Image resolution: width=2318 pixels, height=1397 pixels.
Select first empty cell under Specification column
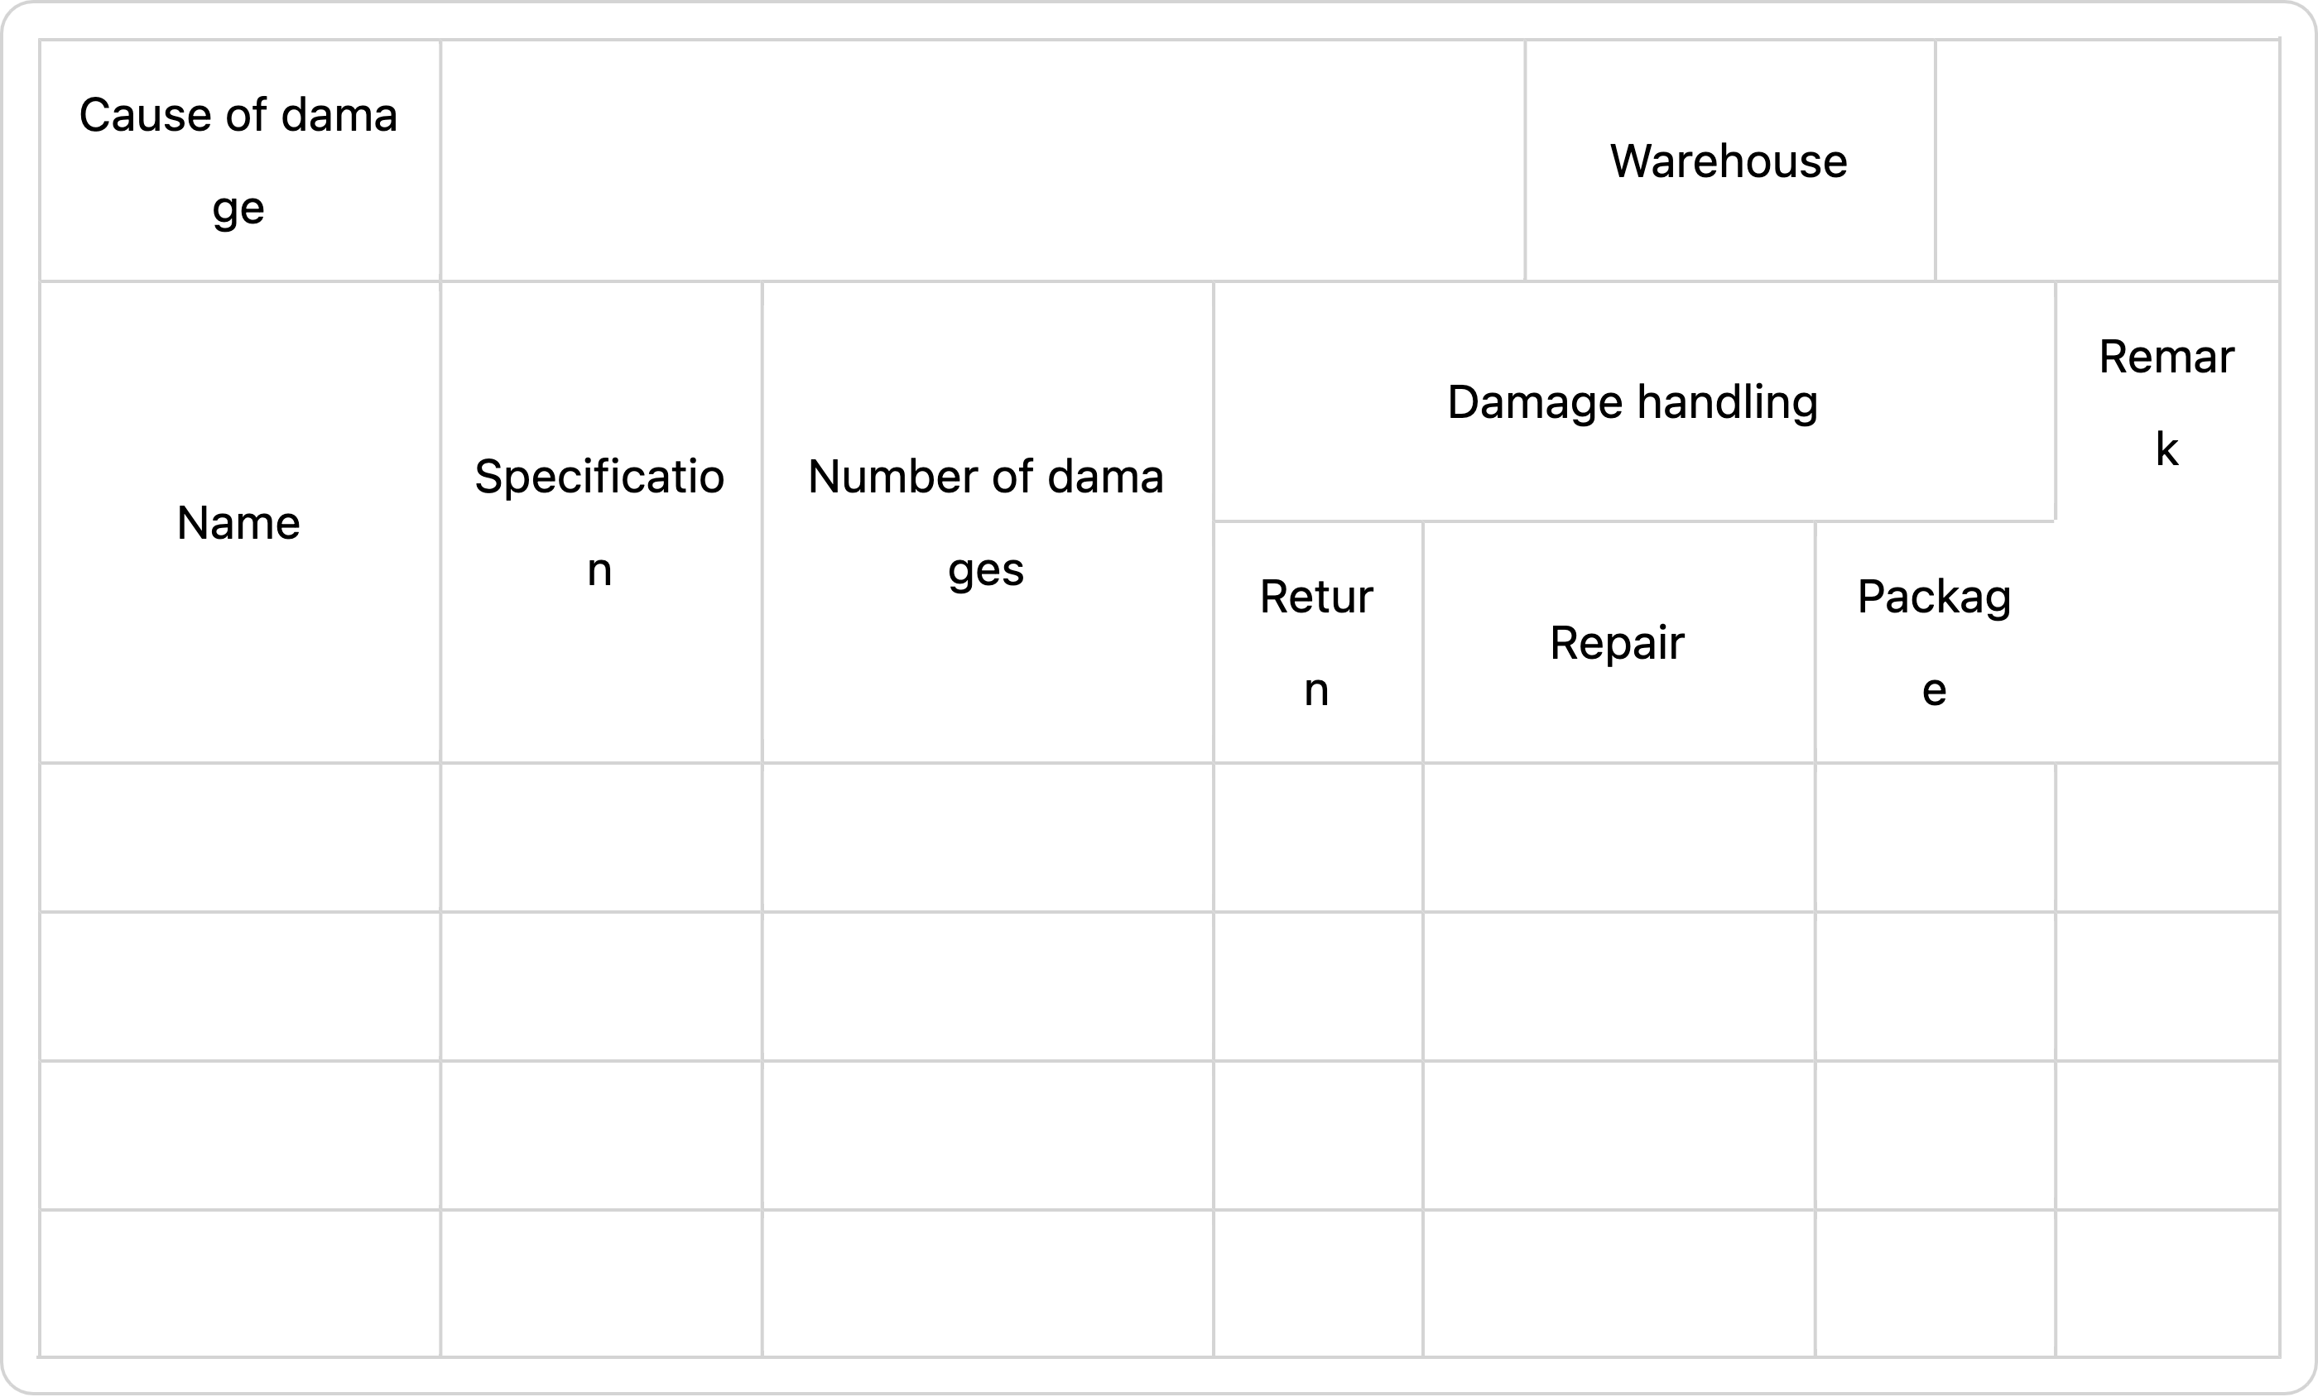coord(600,838)
